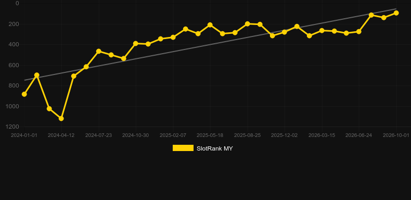
Task: Click the 2026-06-24 axis date label
Action: tap(358, 135)
